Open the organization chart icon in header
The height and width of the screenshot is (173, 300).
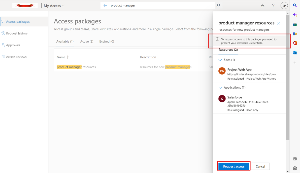pyautogui.click(x=262, y=5)
